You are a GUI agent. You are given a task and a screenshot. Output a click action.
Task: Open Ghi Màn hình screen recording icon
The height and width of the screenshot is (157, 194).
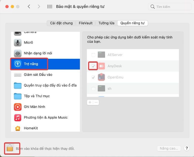point(18,107)
